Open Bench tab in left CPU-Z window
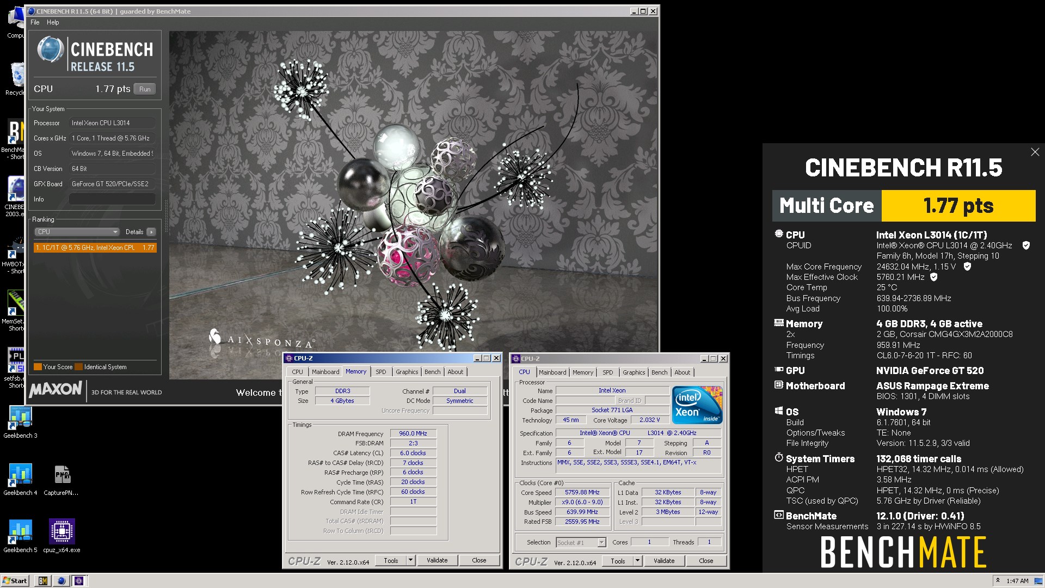Viewport: 1045px width, 588px height. [433, 372]
